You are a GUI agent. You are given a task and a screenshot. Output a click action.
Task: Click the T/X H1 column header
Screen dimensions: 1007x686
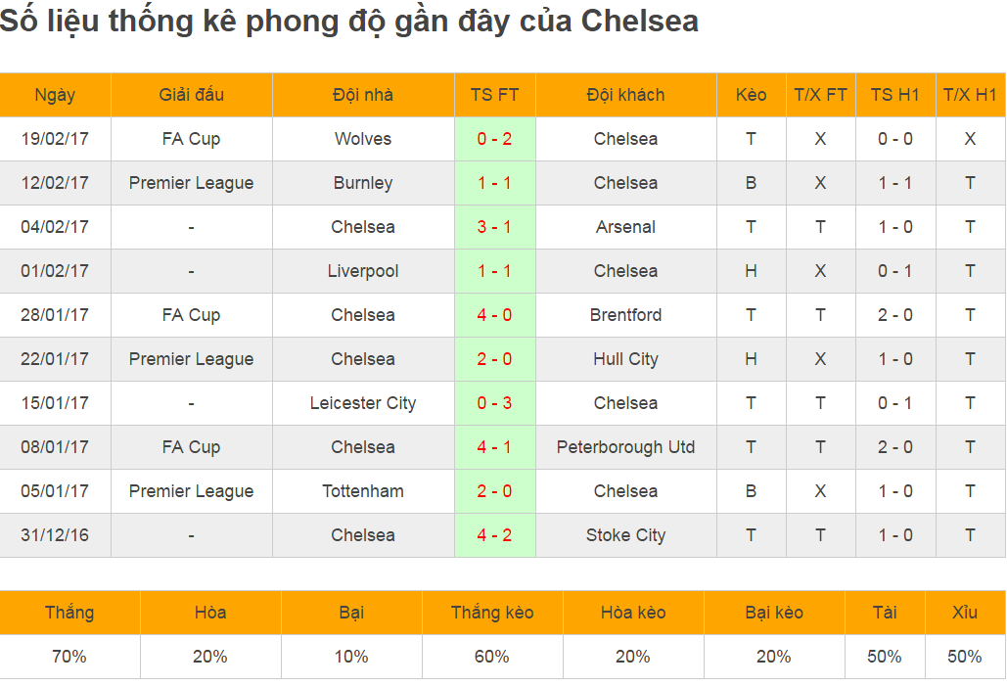[x=969, y=95]
